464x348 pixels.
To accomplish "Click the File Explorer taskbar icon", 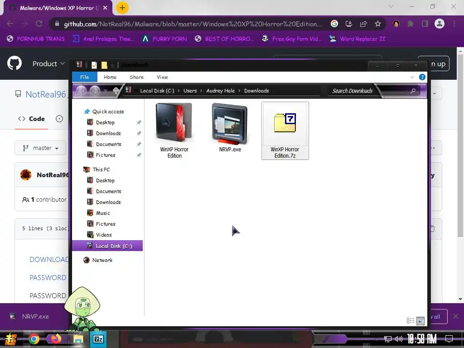I will click(78, 339).
